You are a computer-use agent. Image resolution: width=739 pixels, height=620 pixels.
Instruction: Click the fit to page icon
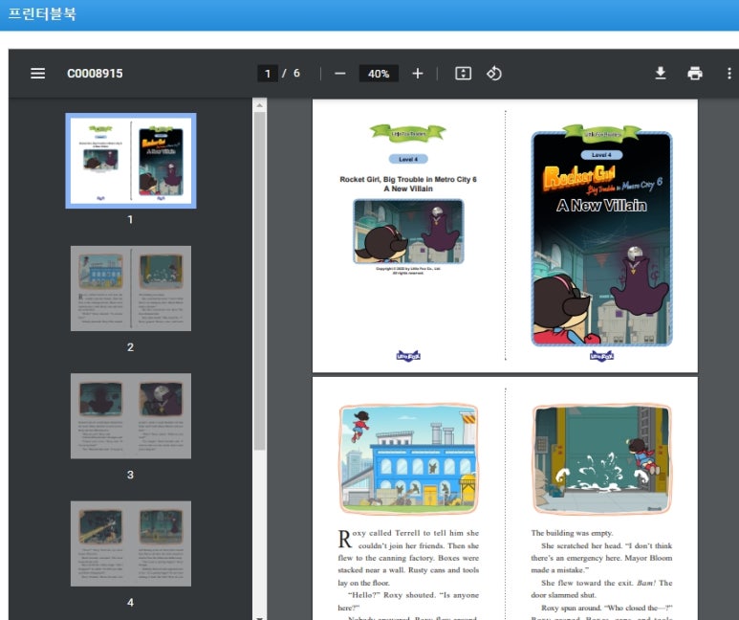[x=463, y=73]
